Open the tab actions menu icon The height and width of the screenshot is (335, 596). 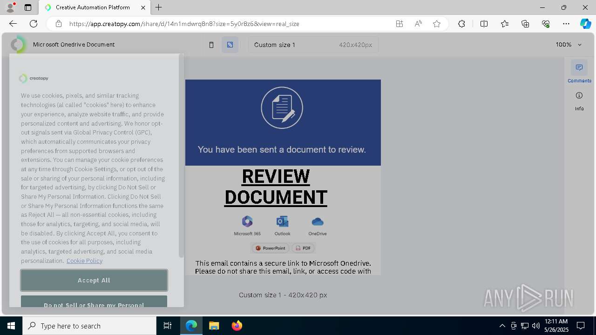pyautogui.click(x=28, y=7)
